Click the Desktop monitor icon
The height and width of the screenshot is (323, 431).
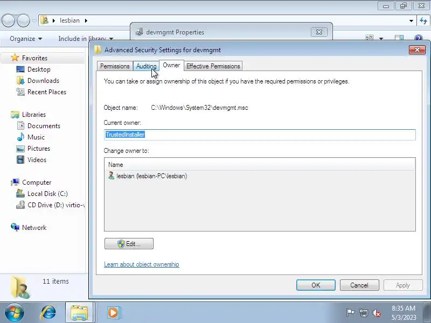[20, 69]
